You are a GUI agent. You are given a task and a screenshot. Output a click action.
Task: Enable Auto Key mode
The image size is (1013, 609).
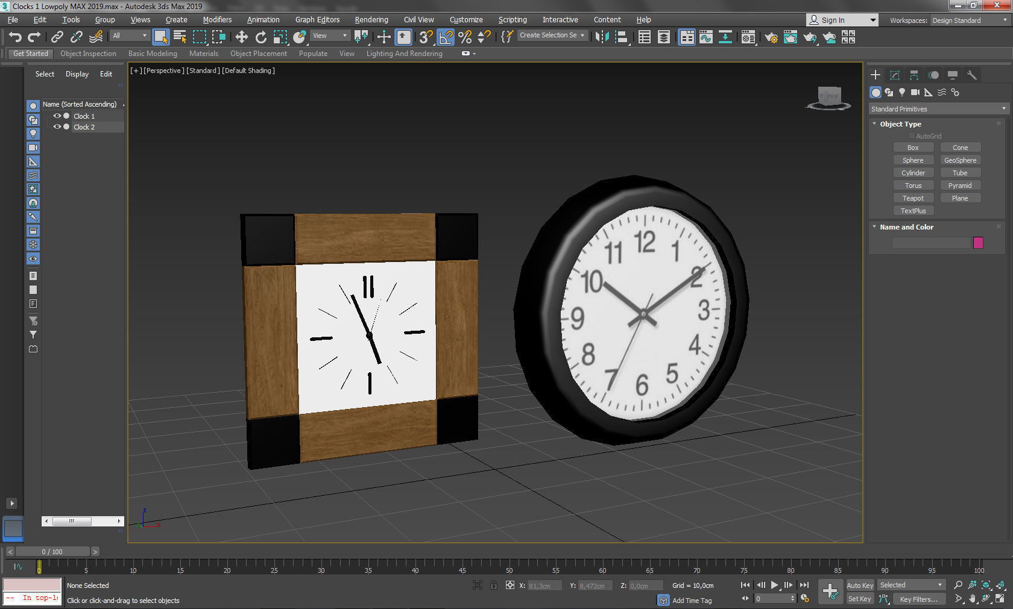(x=860, y=585)
